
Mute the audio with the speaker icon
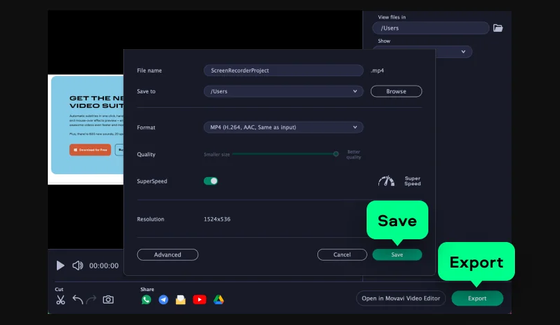(78, 266)
